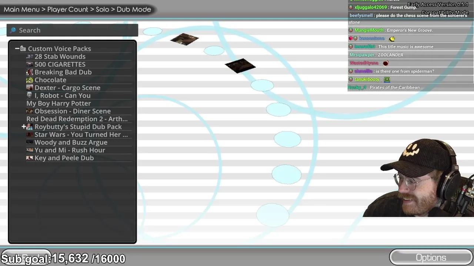This screenshot has height=266, width=474.
Task: Click the magnifier icon in Search box
Action: click(x=13, y=30)
